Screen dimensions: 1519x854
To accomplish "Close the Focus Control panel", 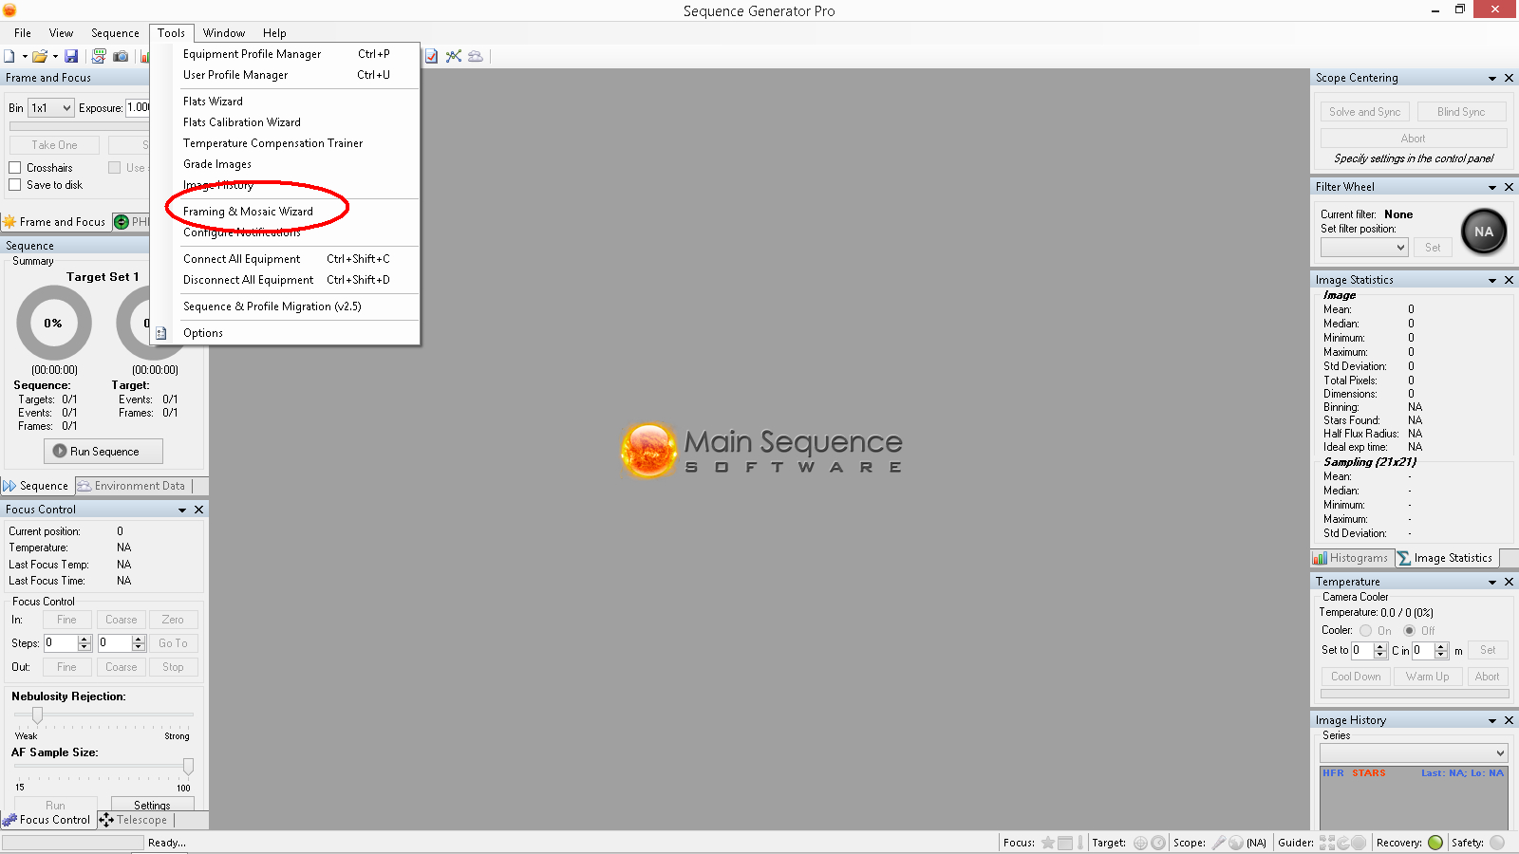I will pyautogui.click(x=198, y=510).
